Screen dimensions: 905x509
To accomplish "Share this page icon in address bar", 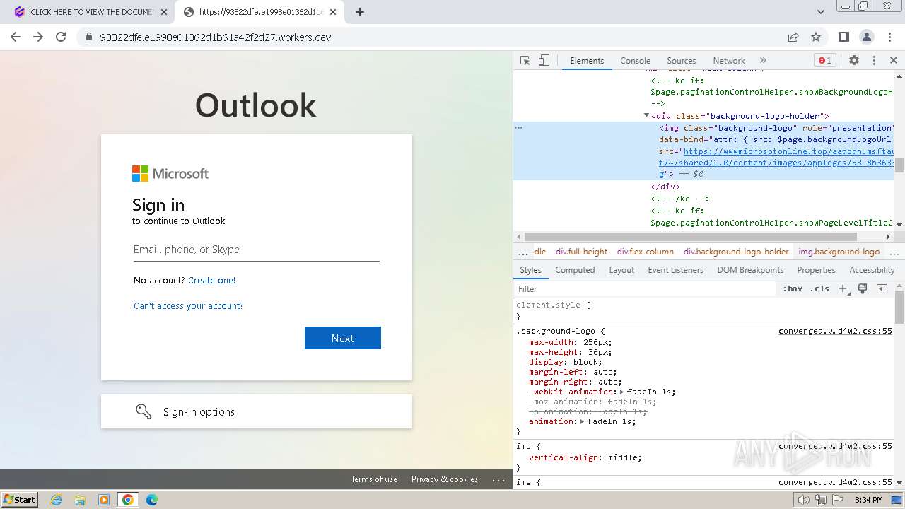I will pyautogui.click(x=793, y=37).
